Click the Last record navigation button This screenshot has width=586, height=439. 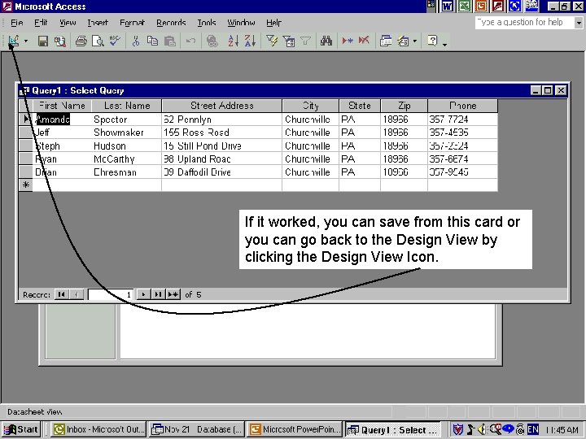point(159,294)
